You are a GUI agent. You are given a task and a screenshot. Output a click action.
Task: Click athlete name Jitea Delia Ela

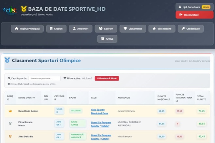pyautogui.click(x=26, y=136)
